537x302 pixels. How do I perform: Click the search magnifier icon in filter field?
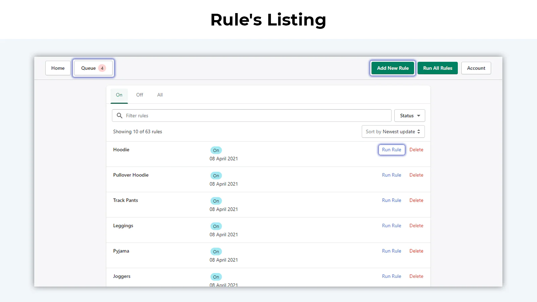point(119,116)
